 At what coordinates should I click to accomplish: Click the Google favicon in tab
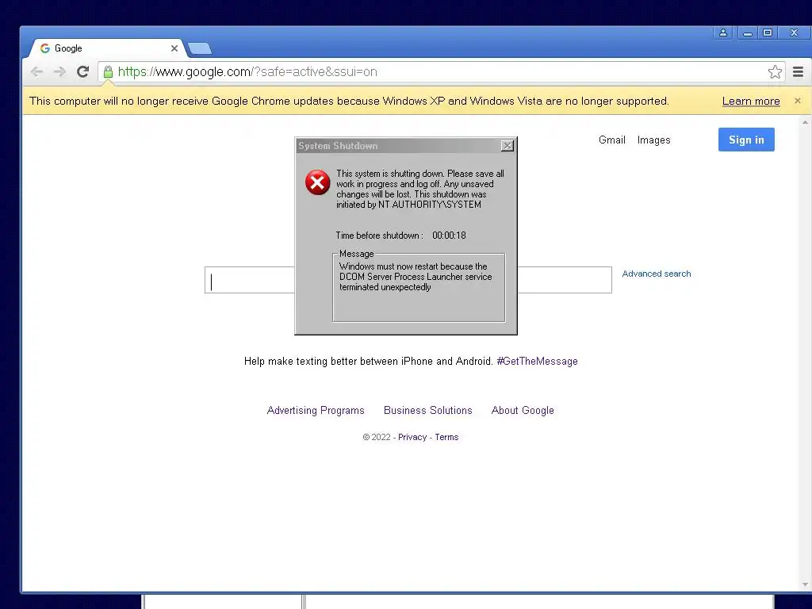45,48
